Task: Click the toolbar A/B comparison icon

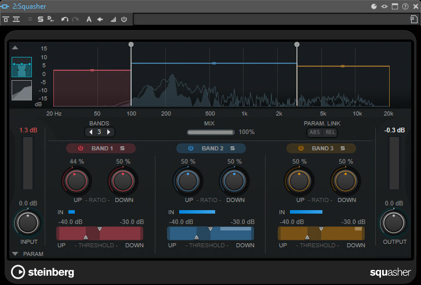Action: (x=89, y=19)
